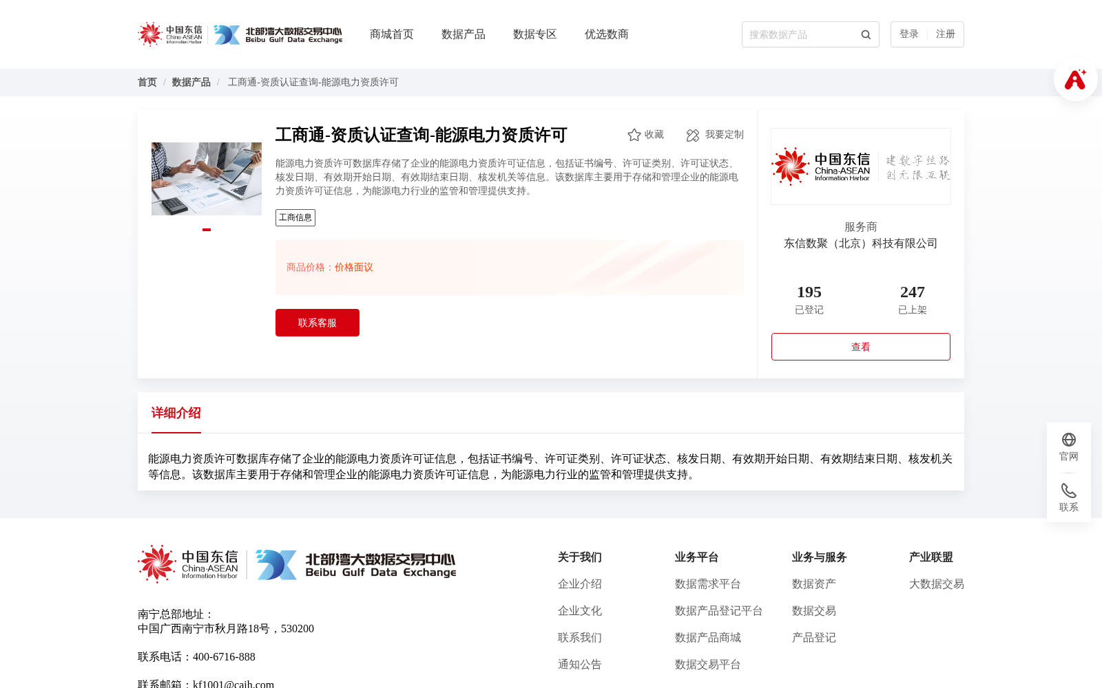The width and height of the screenshot is (1102, 688).
Task: Open footer link 数据交易
Action: 814,611
